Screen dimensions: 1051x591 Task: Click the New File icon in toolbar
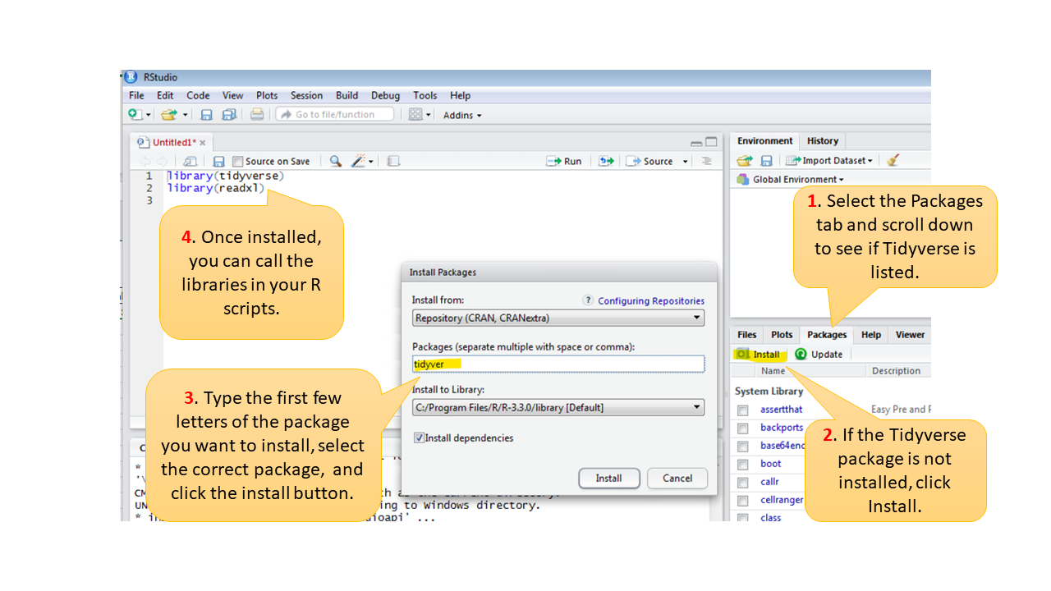tap(135, 115)
